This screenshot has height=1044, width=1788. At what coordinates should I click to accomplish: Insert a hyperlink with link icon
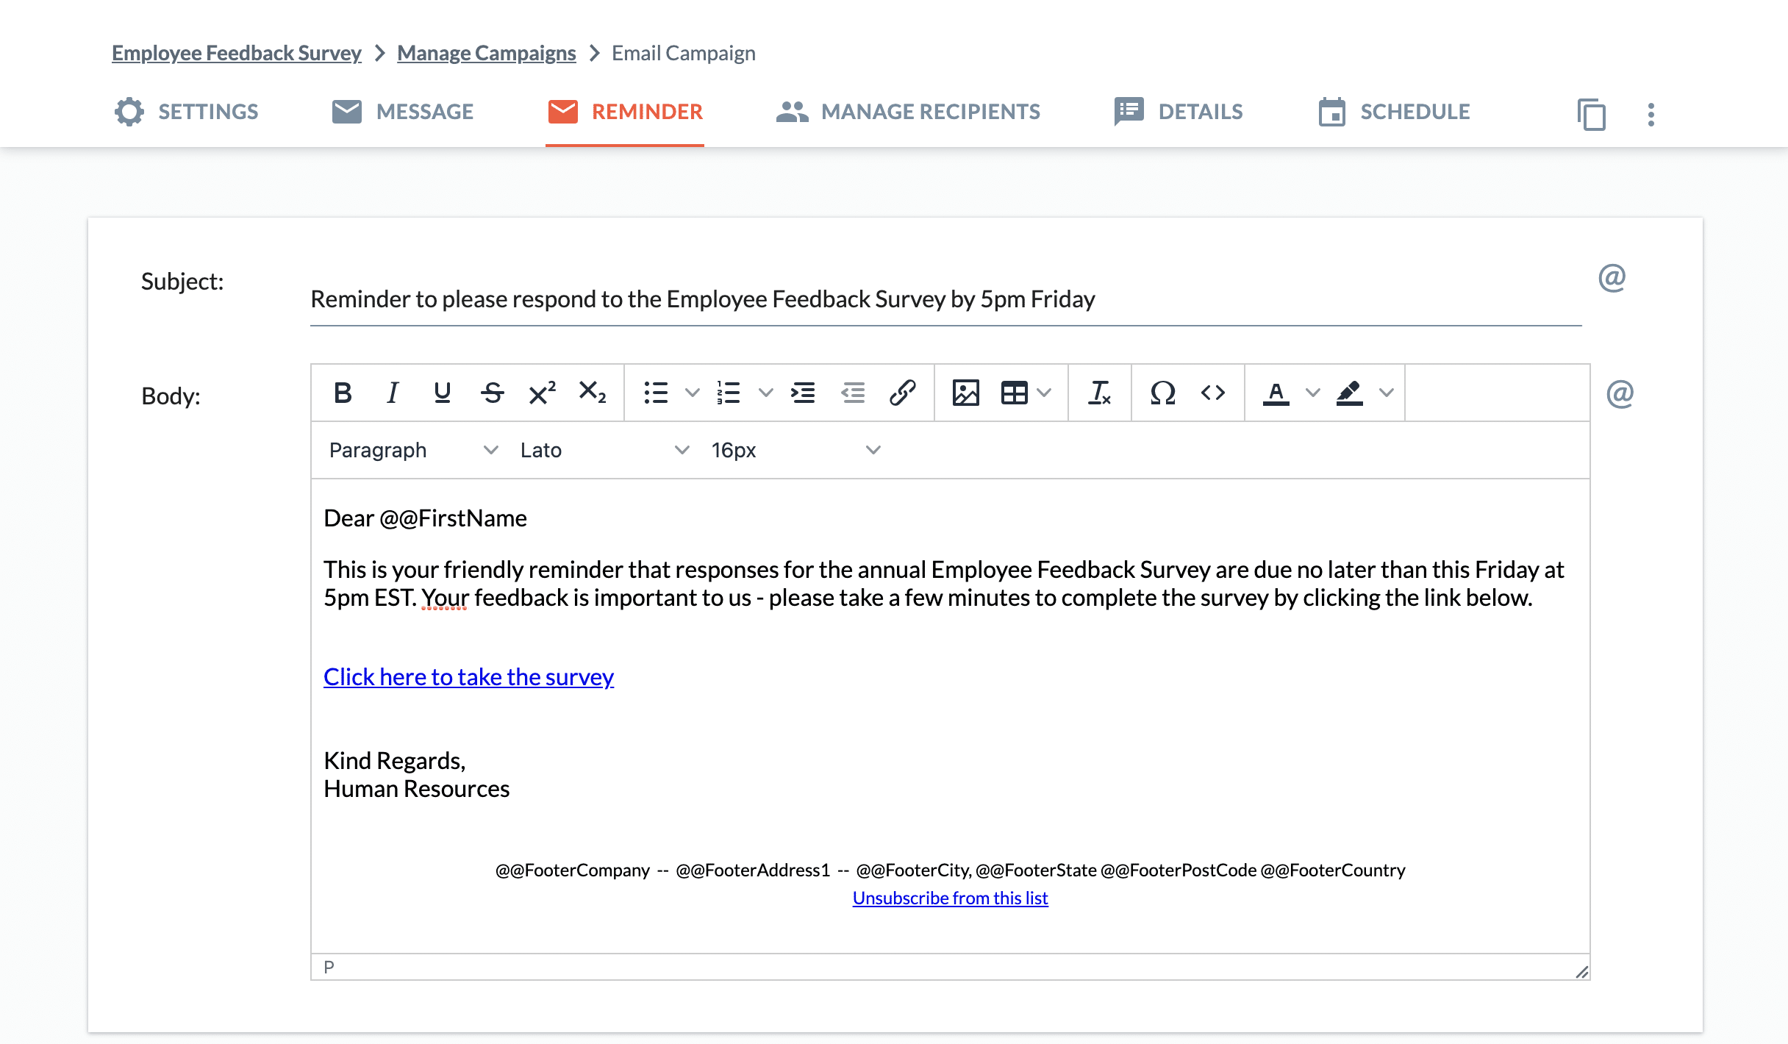tap(903, 393)
